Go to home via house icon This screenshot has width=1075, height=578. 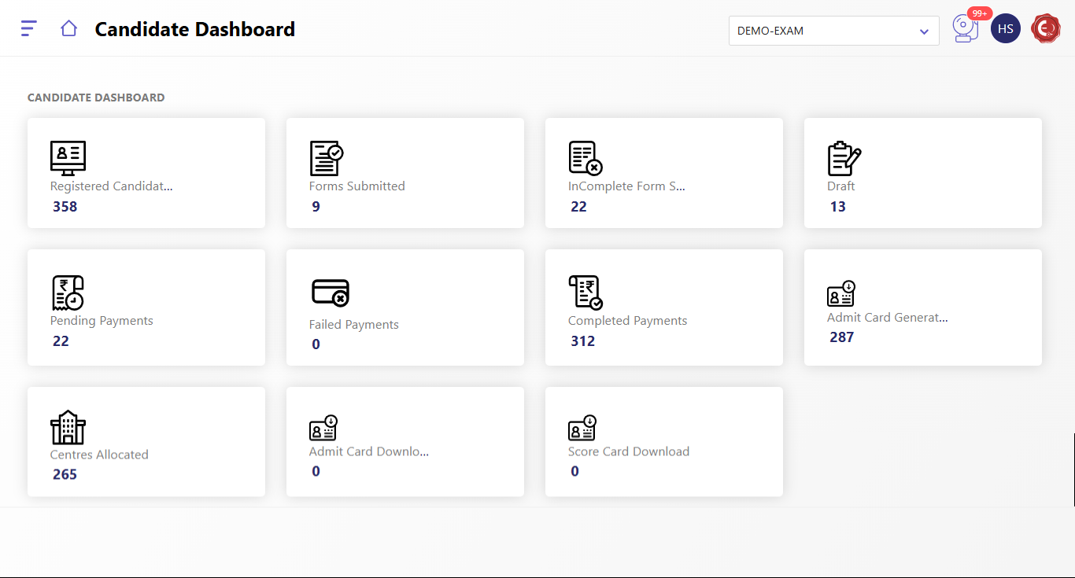tap(68, 29)
